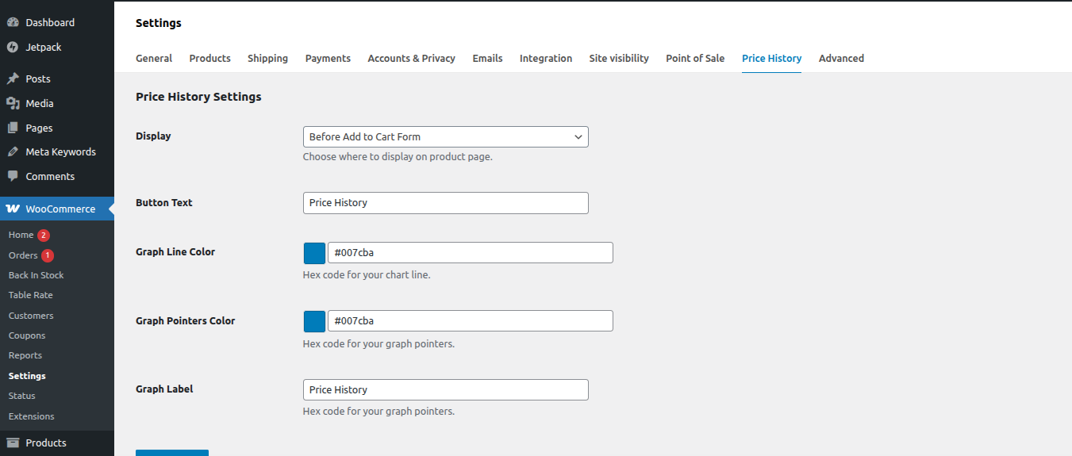
Task: Focus the Button Text input field
Action: (445, 203)
